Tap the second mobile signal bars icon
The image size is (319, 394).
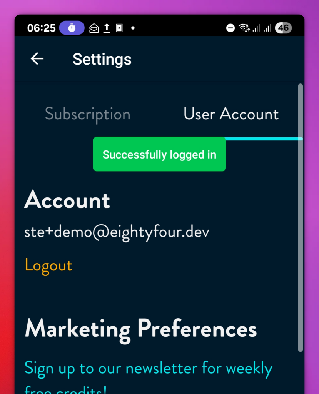[x=267, y=28]
